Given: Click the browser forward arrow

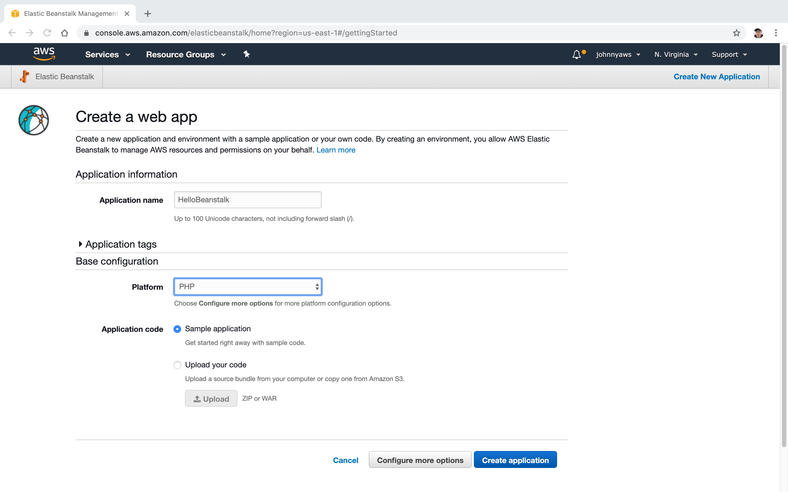Looking at the screenshot, I should [30, 33].
